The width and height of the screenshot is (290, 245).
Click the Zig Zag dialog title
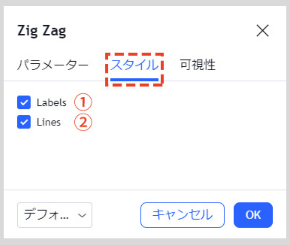pos(42,30)
